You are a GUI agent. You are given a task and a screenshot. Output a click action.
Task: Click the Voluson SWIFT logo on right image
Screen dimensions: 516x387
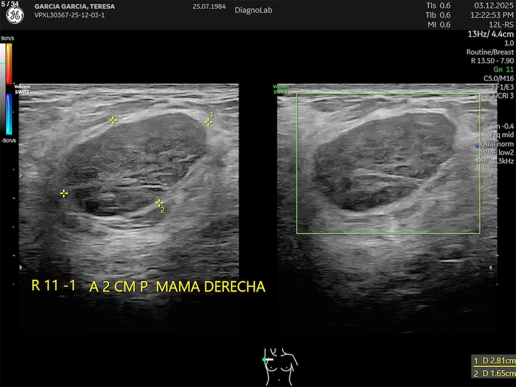coord(281,89)
